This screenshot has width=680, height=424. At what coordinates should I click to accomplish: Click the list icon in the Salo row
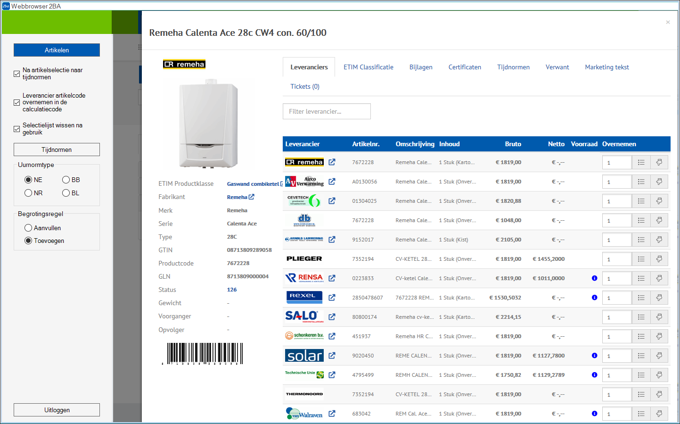(641, 317)
